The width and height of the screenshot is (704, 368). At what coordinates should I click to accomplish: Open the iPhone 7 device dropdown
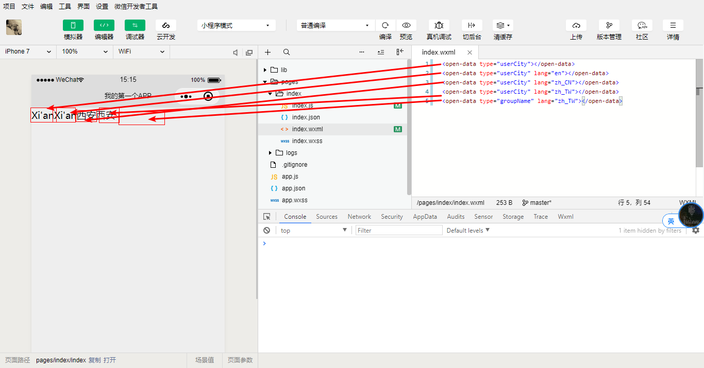pyautogui.click(x=28, y=51)
